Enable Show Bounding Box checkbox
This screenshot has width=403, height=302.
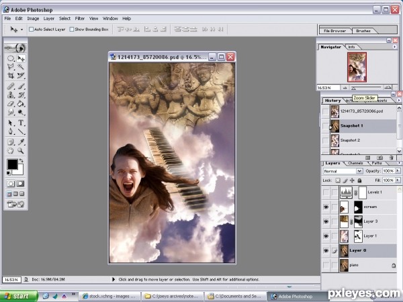tap(72, 30)
